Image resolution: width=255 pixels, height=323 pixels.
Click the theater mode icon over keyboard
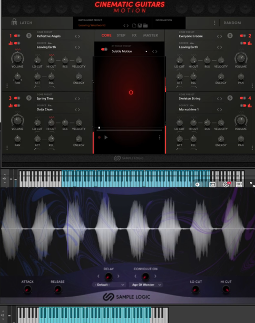coord(239,184)
